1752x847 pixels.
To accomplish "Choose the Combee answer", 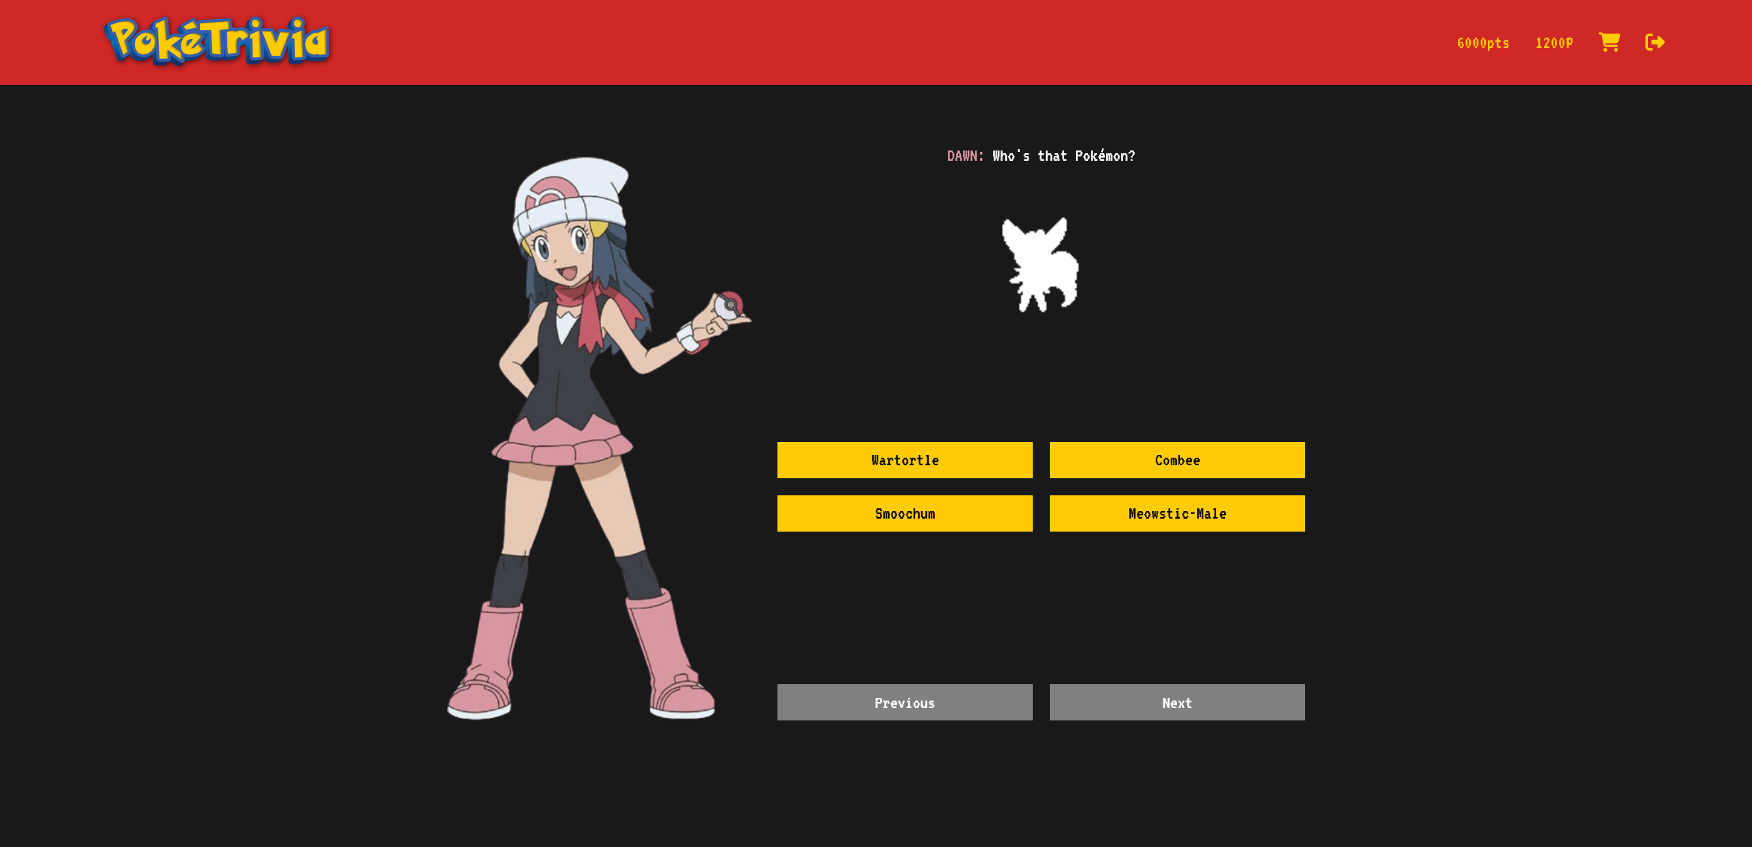I will tap(1176, 460).
